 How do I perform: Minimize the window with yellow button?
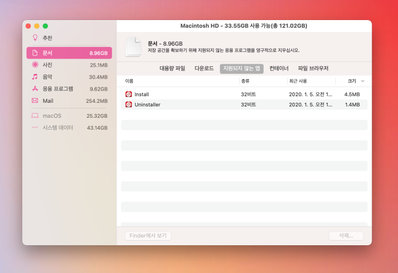click(37, 26)
